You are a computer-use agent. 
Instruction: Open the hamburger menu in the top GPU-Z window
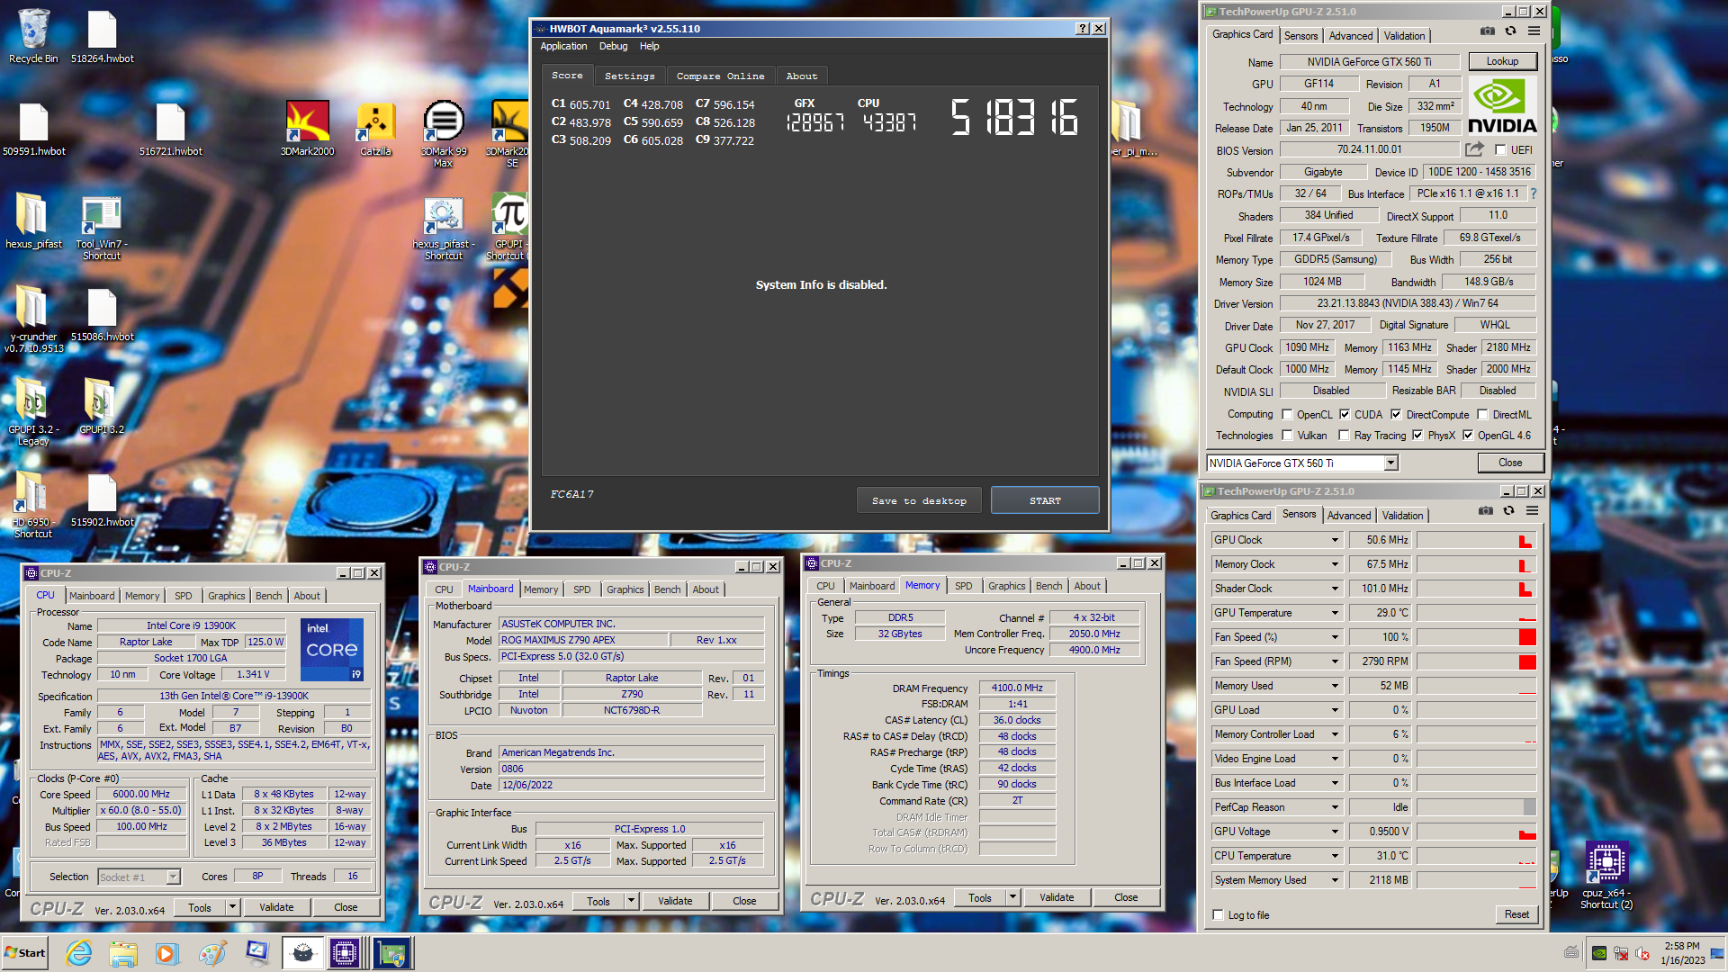(x=1534, y=31)
